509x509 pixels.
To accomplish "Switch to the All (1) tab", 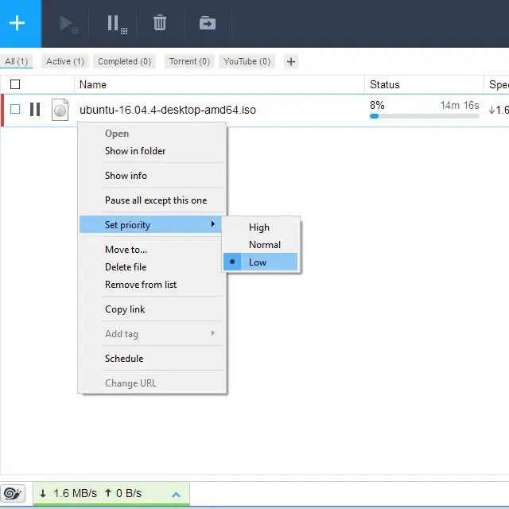I will click(x=16, y=61).
